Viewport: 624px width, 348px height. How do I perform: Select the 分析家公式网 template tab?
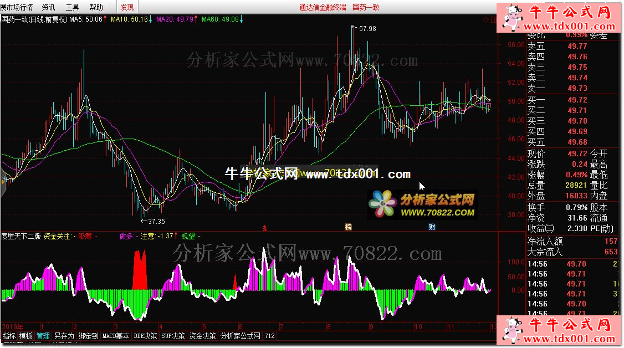[x=241, y=336]
